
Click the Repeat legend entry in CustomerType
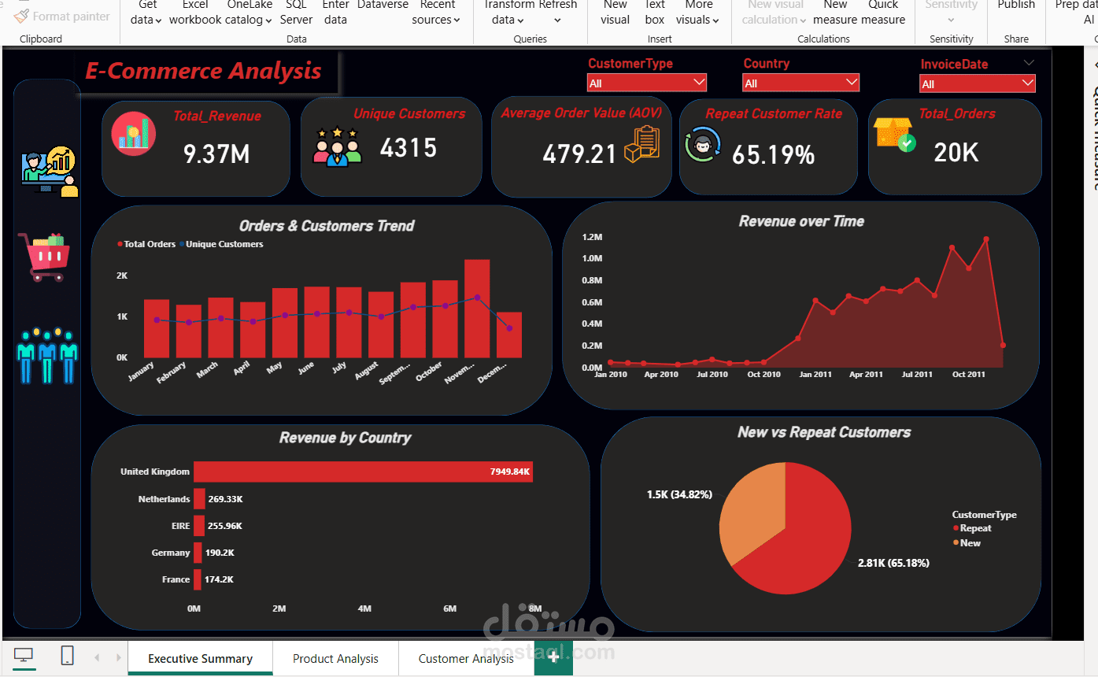click(x=972, y=528)
